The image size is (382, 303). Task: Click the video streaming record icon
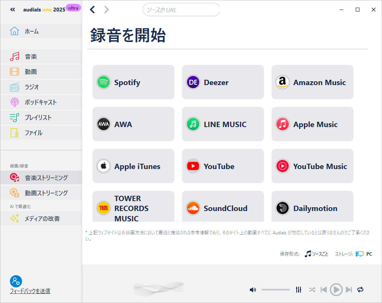tap(14, 193)
